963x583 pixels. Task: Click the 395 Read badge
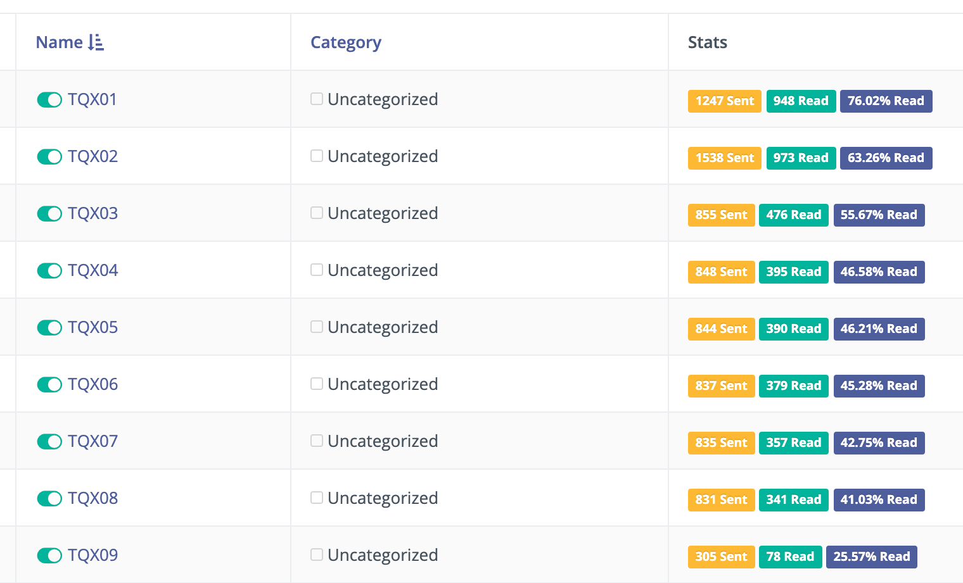click(x=794, y=272)
